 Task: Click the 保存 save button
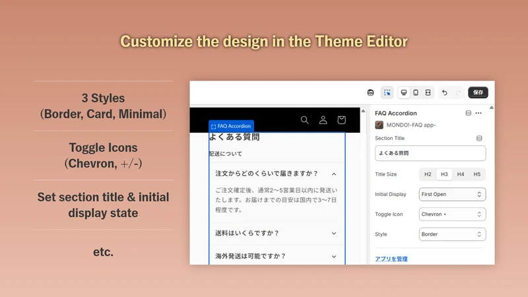coord(478,92)
